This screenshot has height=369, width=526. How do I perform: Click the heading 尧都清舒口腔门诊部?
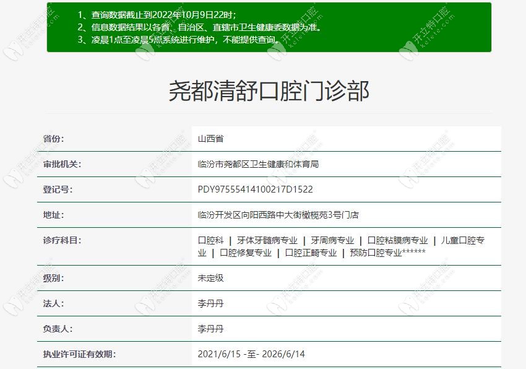pos(269,91)
